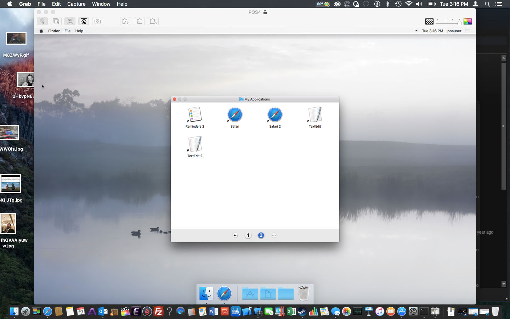Open the Capture menu

click(x=76, y=4)
